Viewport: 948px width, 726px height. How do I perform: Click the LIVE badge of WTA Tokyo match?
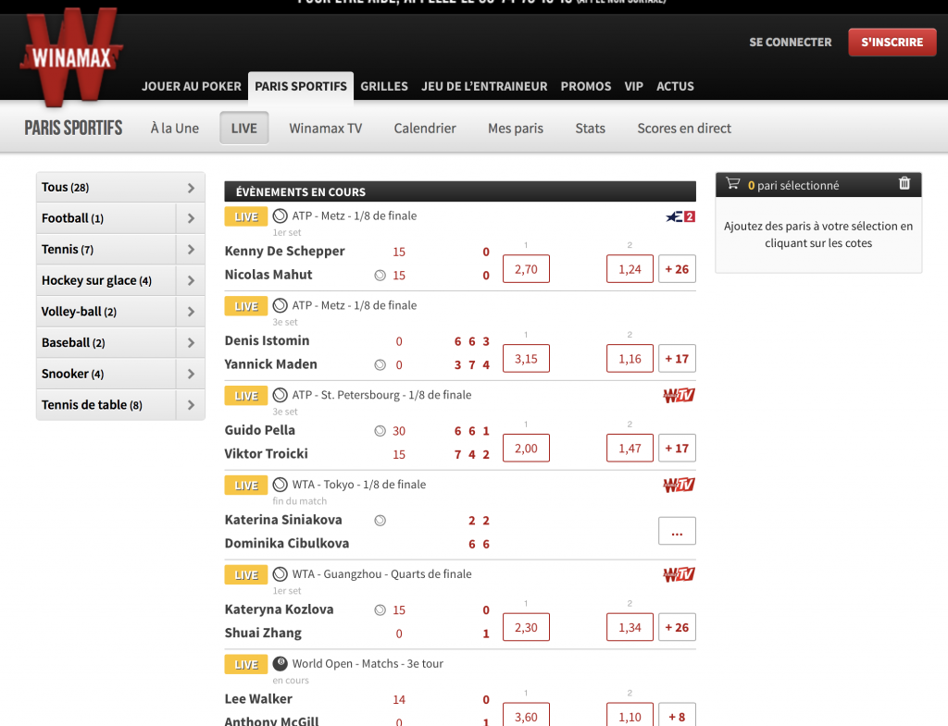(246, 486)
